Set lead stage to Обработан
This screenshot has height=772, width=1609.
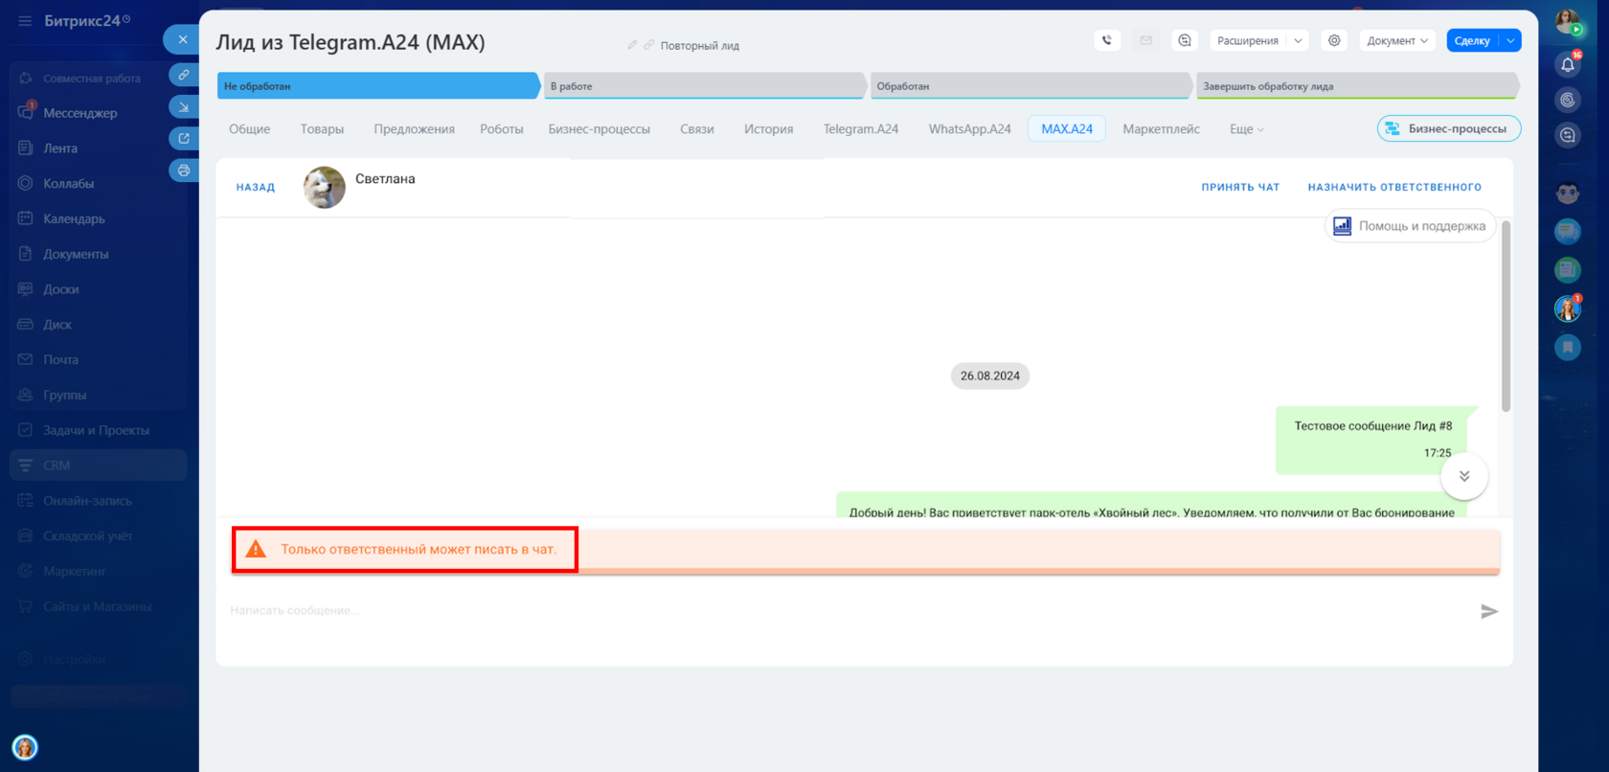point(1031,86)
